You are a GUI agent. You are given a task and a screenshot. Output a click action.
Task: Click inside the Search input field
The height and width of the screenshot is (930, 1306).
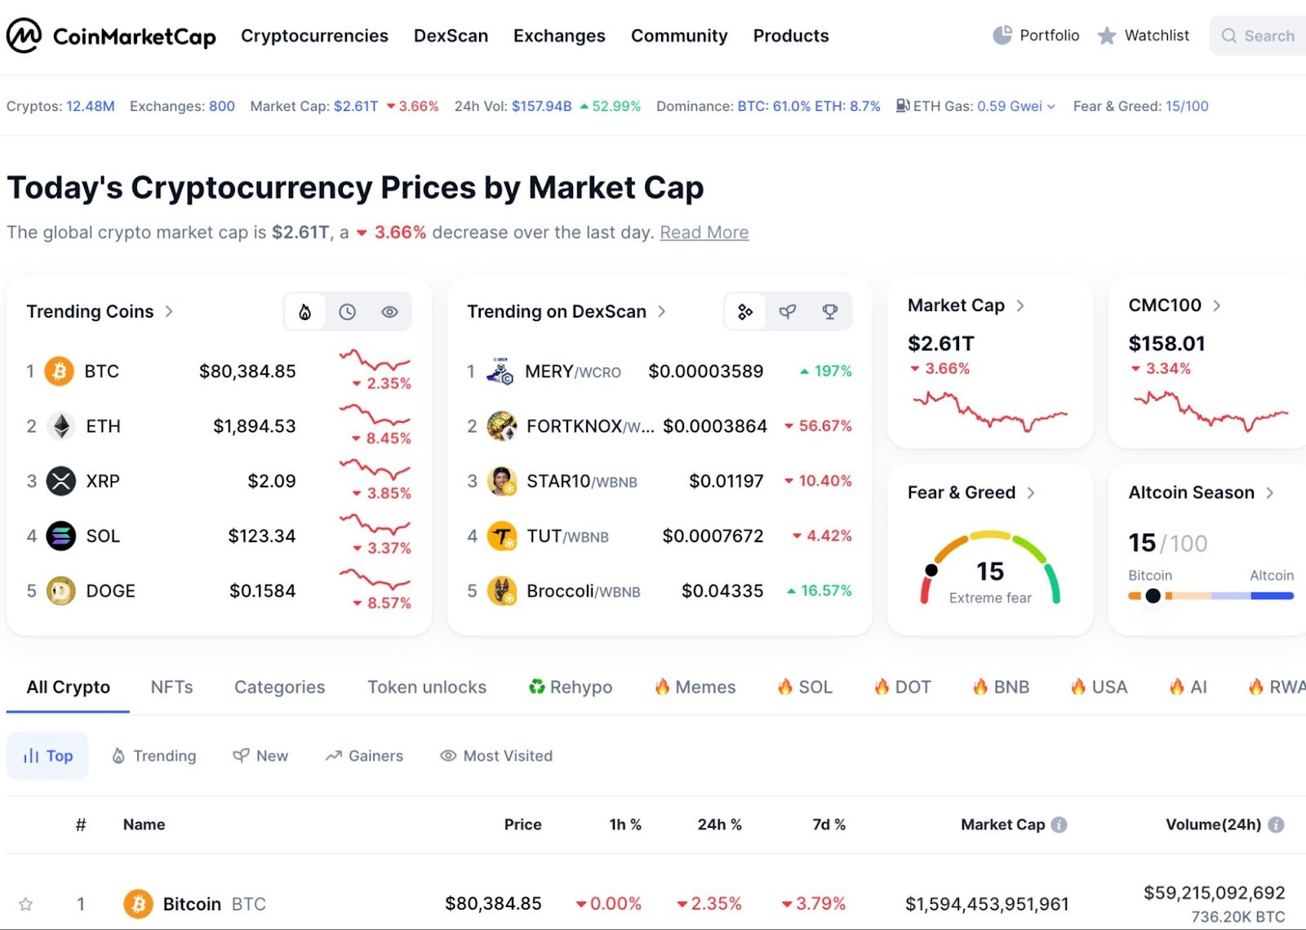point(1268,36)
